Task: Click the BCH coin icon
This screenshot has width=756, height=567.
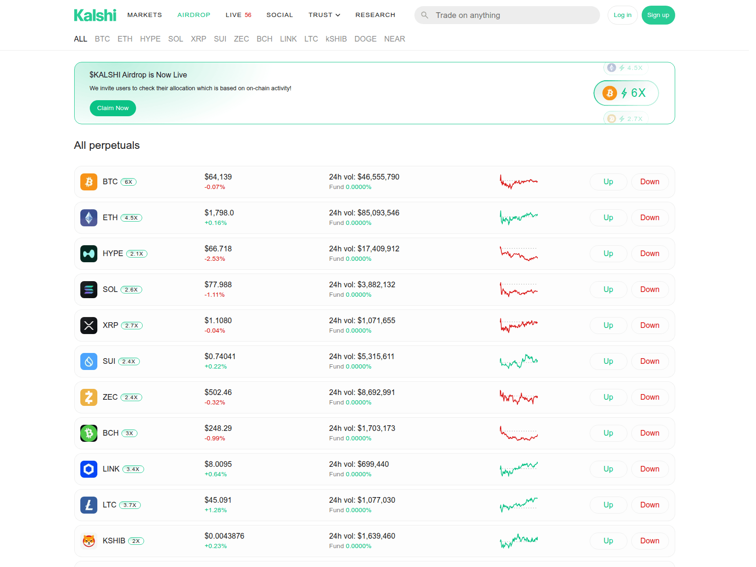Action: 89,433
